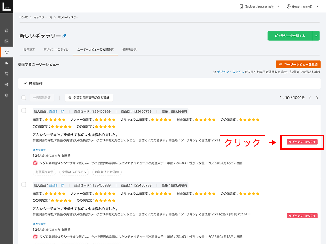326x244 pixels.
Task: Click second reviewer's red avatar icon
Action: click(35, 237)
